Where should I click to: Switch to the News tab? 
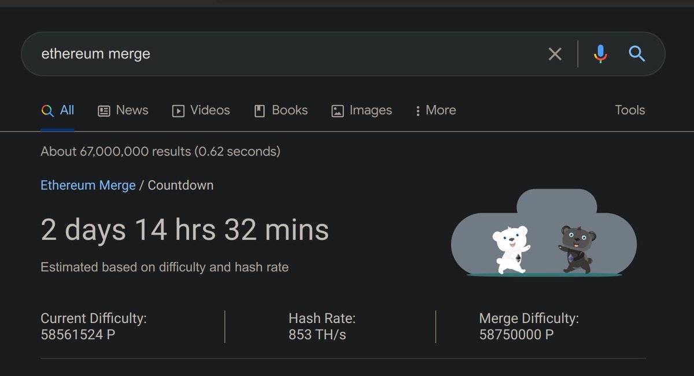coord(123,110)
